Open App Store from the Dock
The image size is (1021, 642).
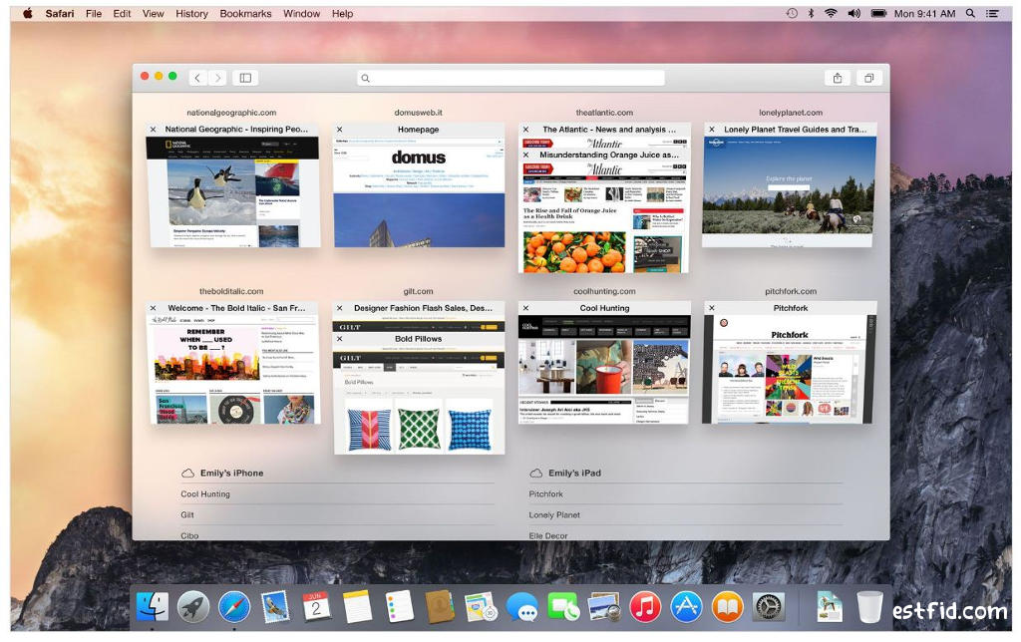(x=686, y=607)
